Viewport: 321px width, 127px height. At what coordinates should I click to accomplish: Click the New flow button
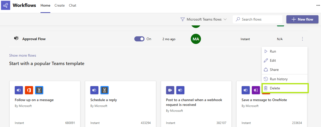coord(302,19)
